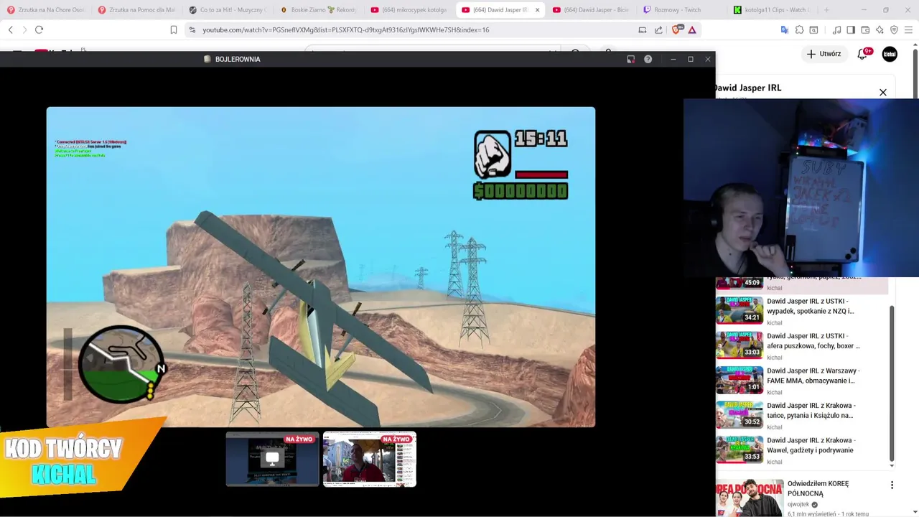Image resolution: width=919 pixels, height=517 pixels.
Task: Open playlist video 'Dawid Jasper IRL z Krakowa - tańce'
Action: [811, 410]
